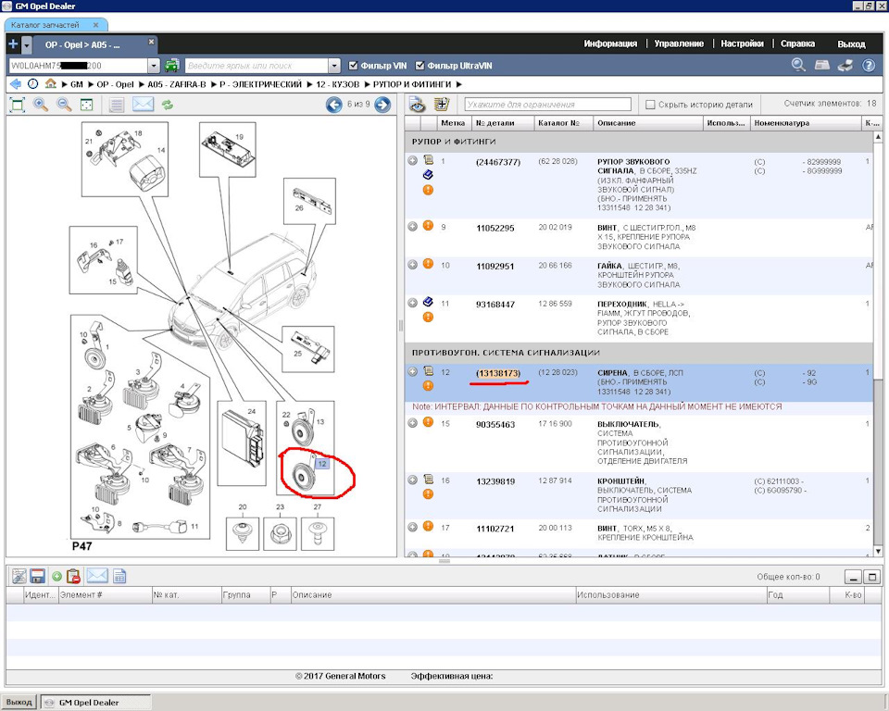
Task: Expand the row for part 93168447
Action: [413, 303]
